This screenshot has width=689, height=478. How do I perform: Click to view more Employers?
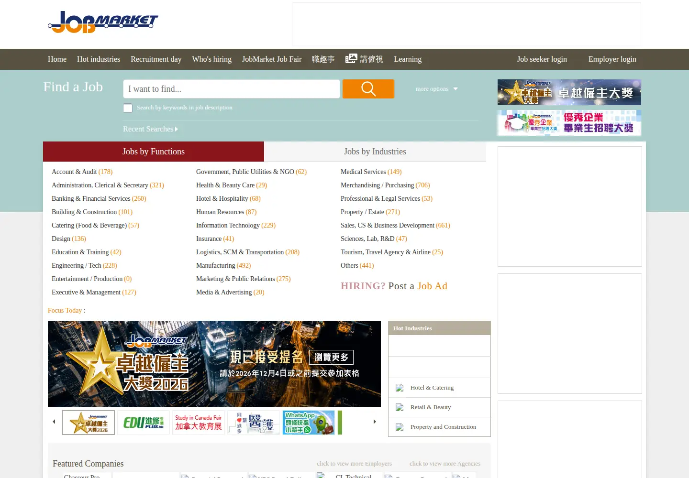coord(354,464)
